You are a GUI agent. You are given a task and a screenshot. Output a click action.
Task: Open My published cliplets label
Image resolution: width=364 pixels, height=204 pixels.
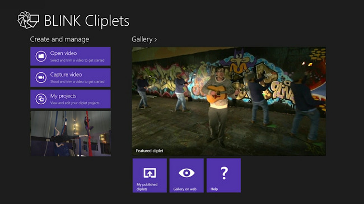pyautogui.click(x=147, y=187)
